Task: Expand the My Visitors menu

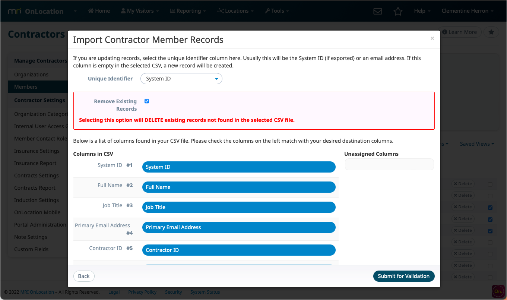Action: 140,11
